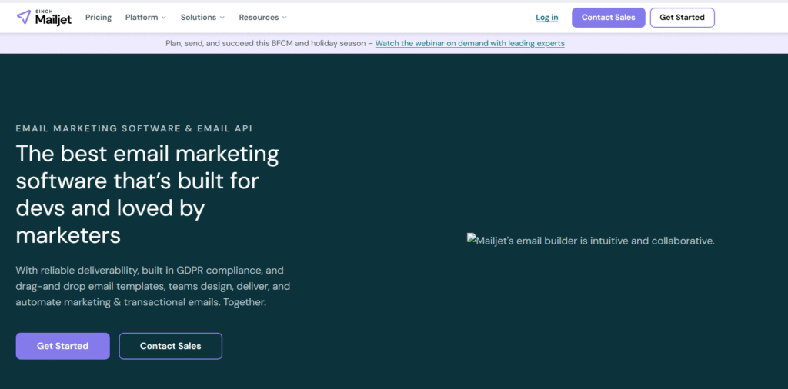Click the Sinch Mailjet logo

point(44,18)
